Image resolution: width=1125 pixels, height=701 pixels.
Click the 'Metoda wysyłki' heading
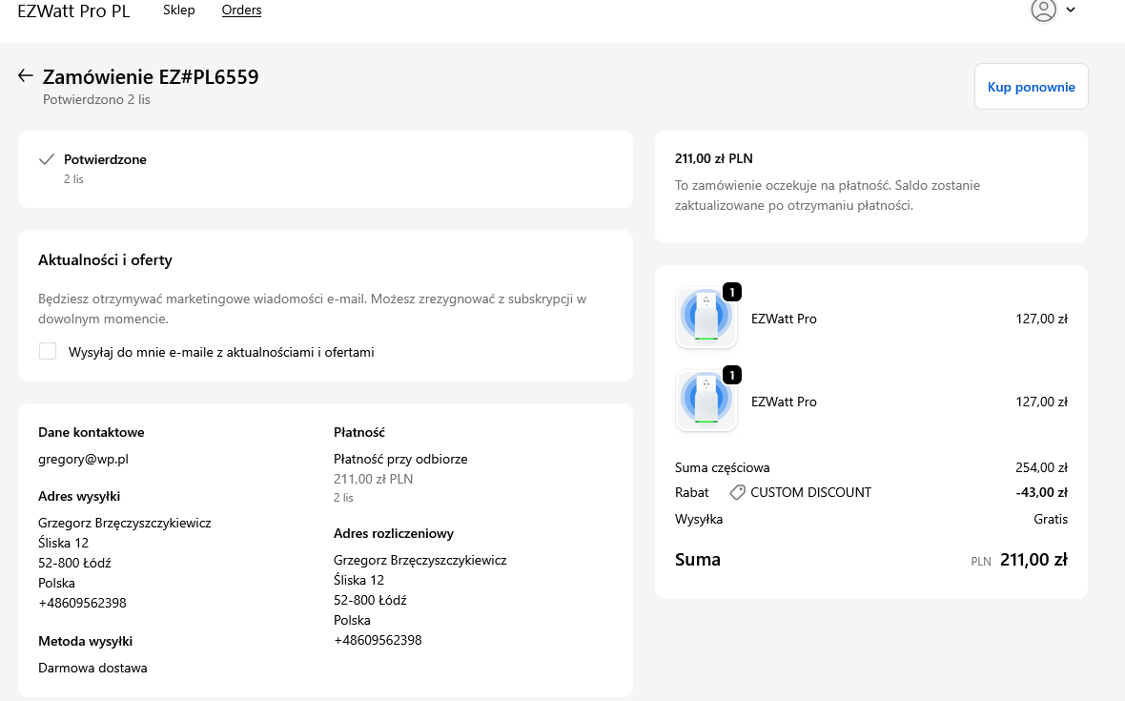click(86, 642)
